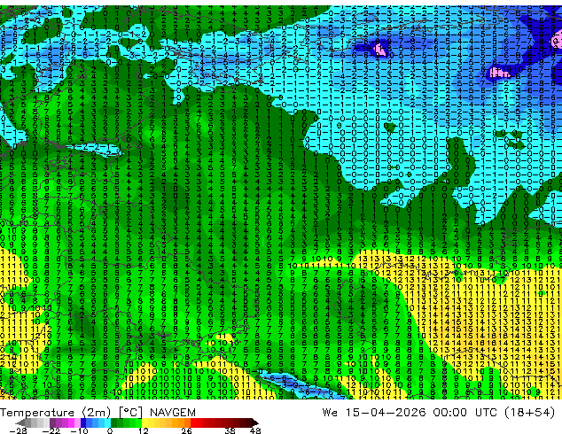Viewport: 562px width, 434px height.
Task: Click the gray left arrow tip of the color legend
Action: [20, 422]
